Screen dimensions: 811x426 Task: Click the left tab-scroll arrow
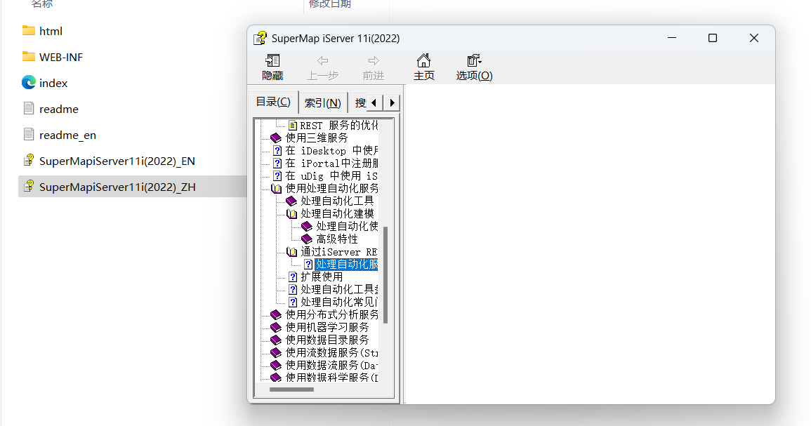[x=374, y=103]
